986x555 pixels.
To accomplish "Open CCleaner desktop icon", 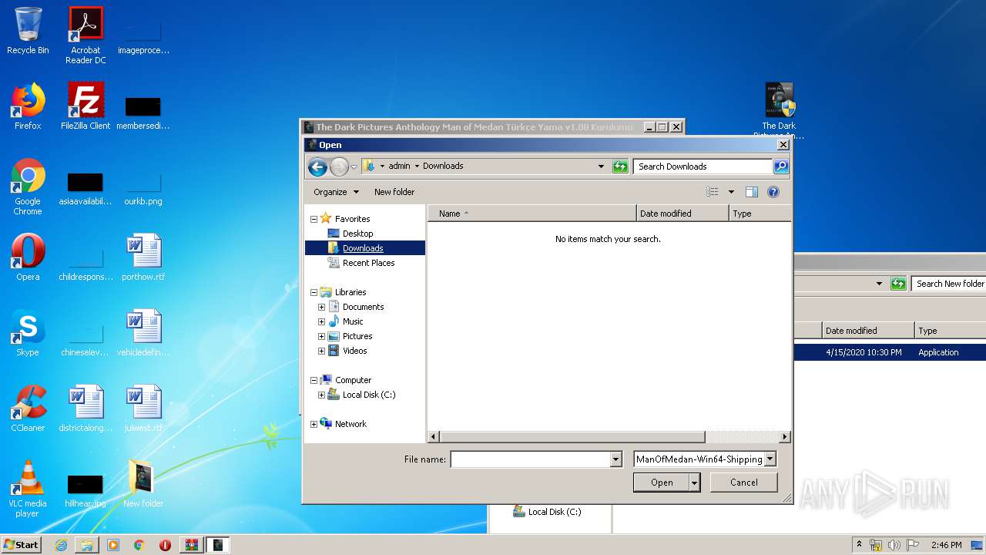I will pos(28,409).
